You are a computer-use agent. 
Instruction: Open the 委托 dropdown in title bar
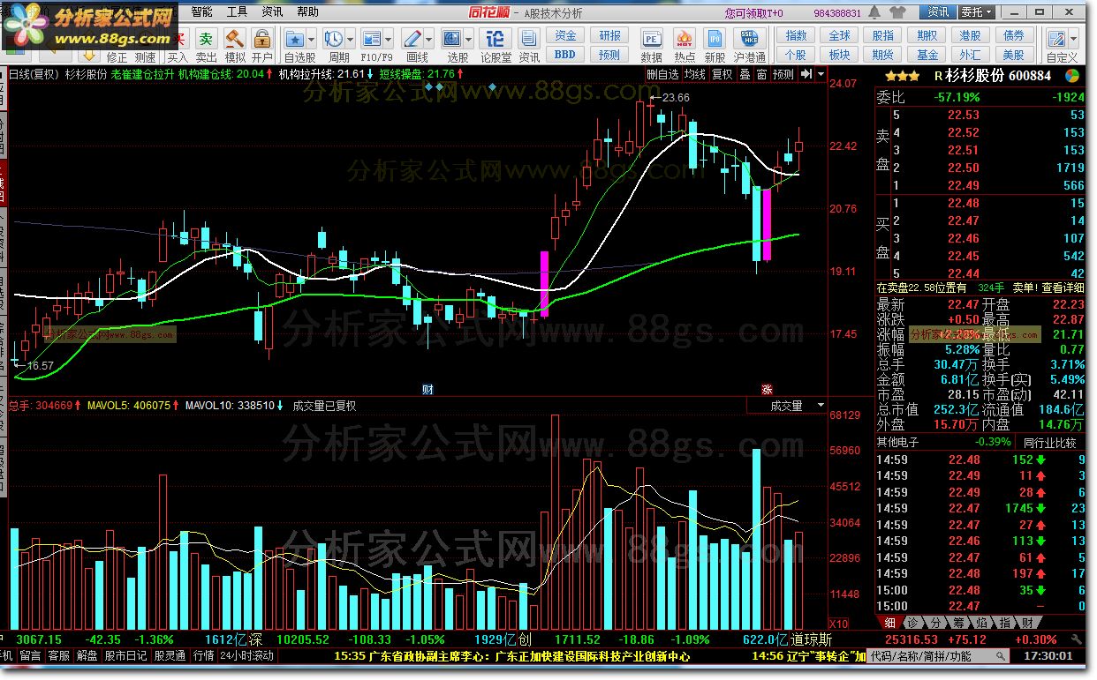(976, 12)
